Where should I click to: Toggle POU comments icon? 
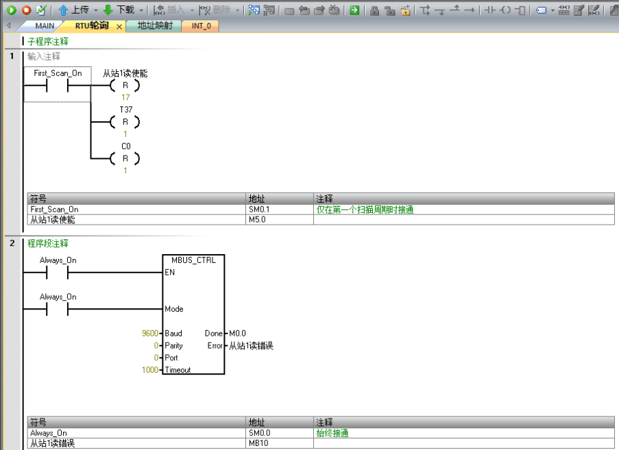[x=579, y=10]
